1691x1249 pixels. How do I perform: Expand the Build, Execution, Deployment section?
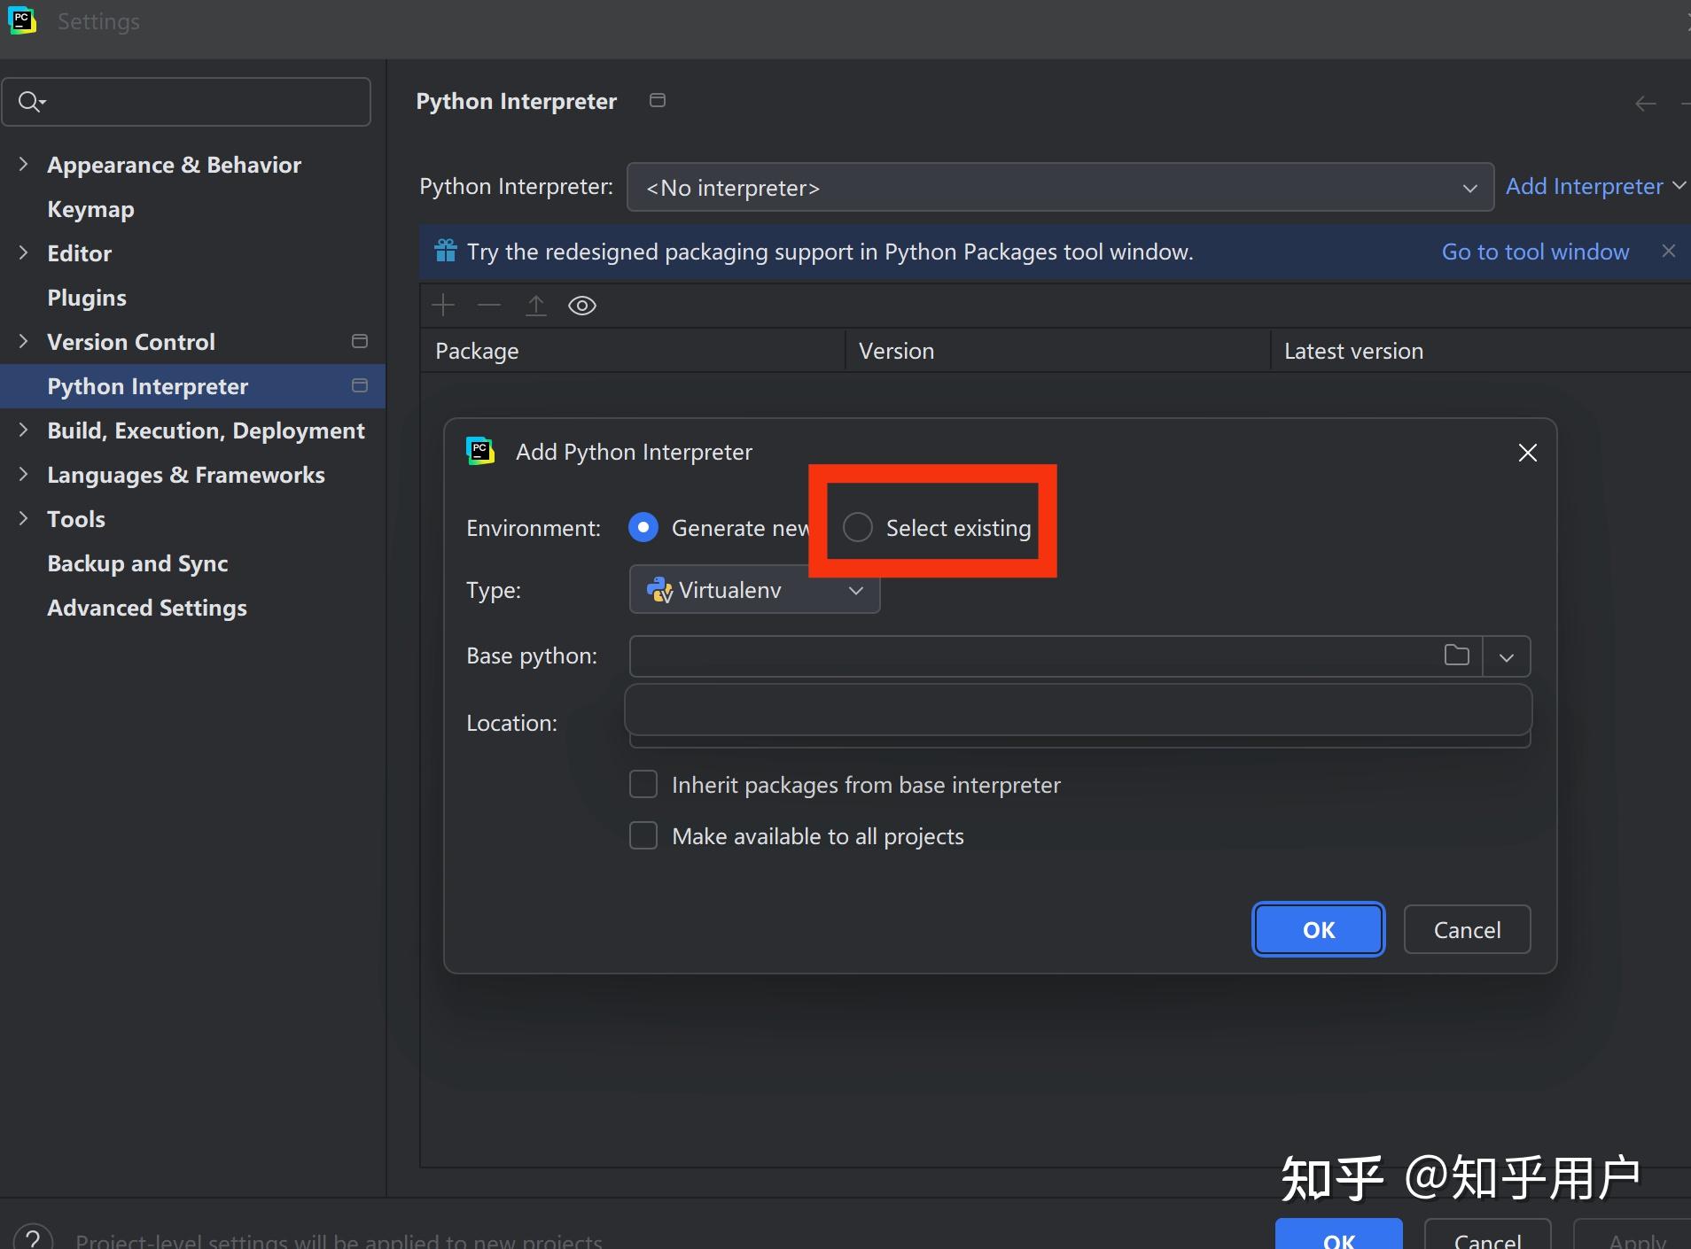(23, 430)
